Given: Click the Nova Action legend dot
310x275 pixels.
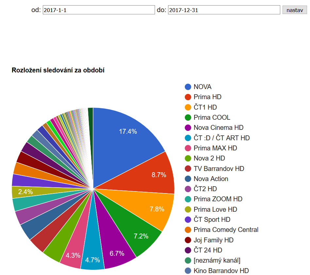Looking at the screenshot, I should click(188, 179).
